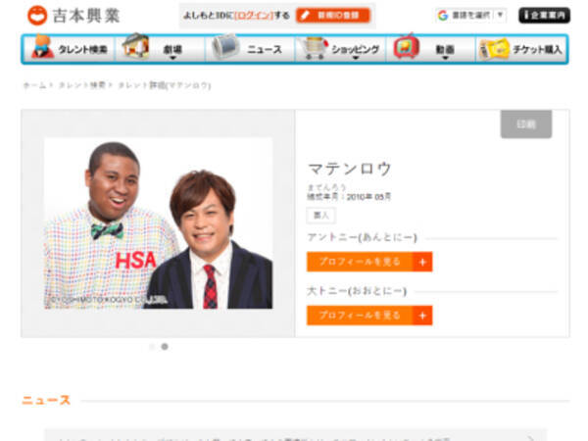
Task: Open the ショッピング shopping menu item
Action: [x=340, y=49]
